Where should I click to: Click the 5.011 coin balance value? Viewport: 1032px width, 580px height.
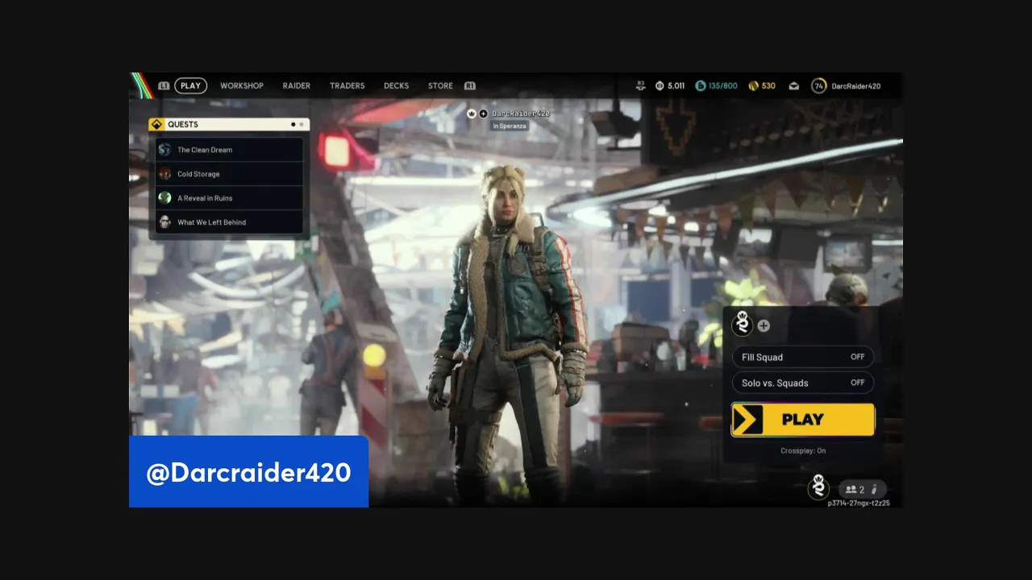676,86
